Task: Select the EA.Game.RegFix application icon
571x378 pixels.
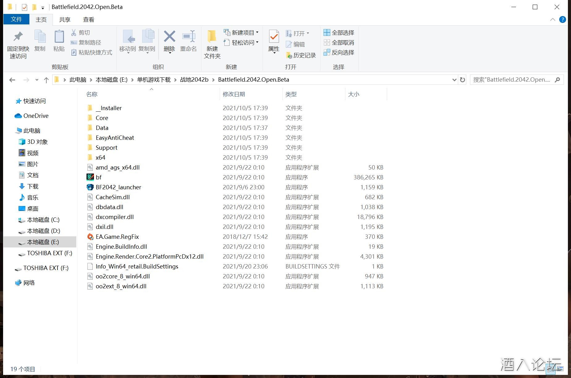Action: (90, 237)
